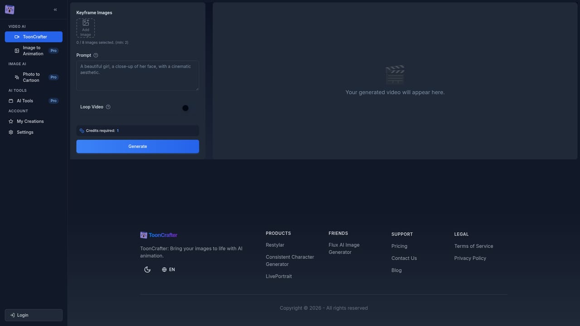This screenshot has width=580, height=326.
Task: Click the clapperboard placeholder icon
Action: pyautogui.click(x=395, y=75)
